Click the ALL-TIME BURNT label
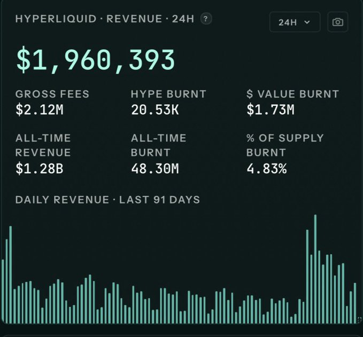This screenshot has width=363, height=337. pyautogui.click(x=159, y=145)
